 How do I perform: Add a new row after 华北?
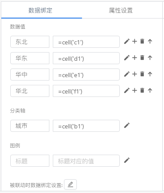pos(134,90)
